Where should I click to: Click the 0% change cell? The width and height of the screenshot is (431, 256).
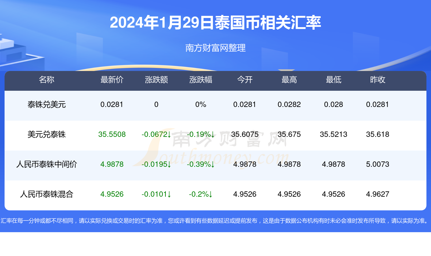[x=201, y=104]
